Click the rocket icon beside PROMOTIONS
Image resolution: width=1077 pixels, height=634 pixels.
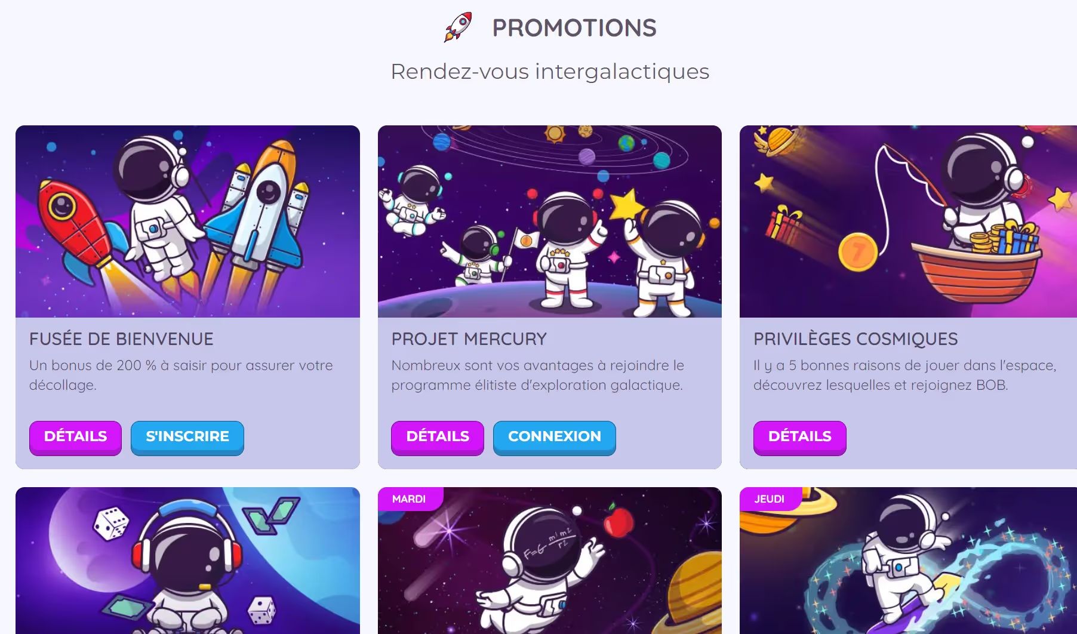point(458,27)
